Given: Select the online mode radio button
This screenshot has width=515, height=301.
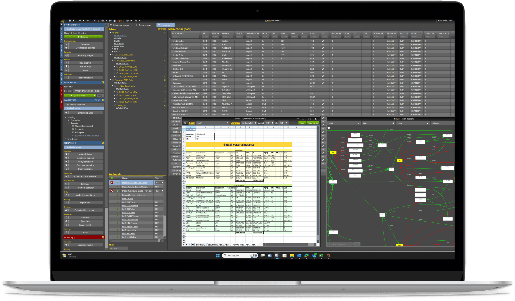Looking at the screenshot, I should tap(79, 33).
